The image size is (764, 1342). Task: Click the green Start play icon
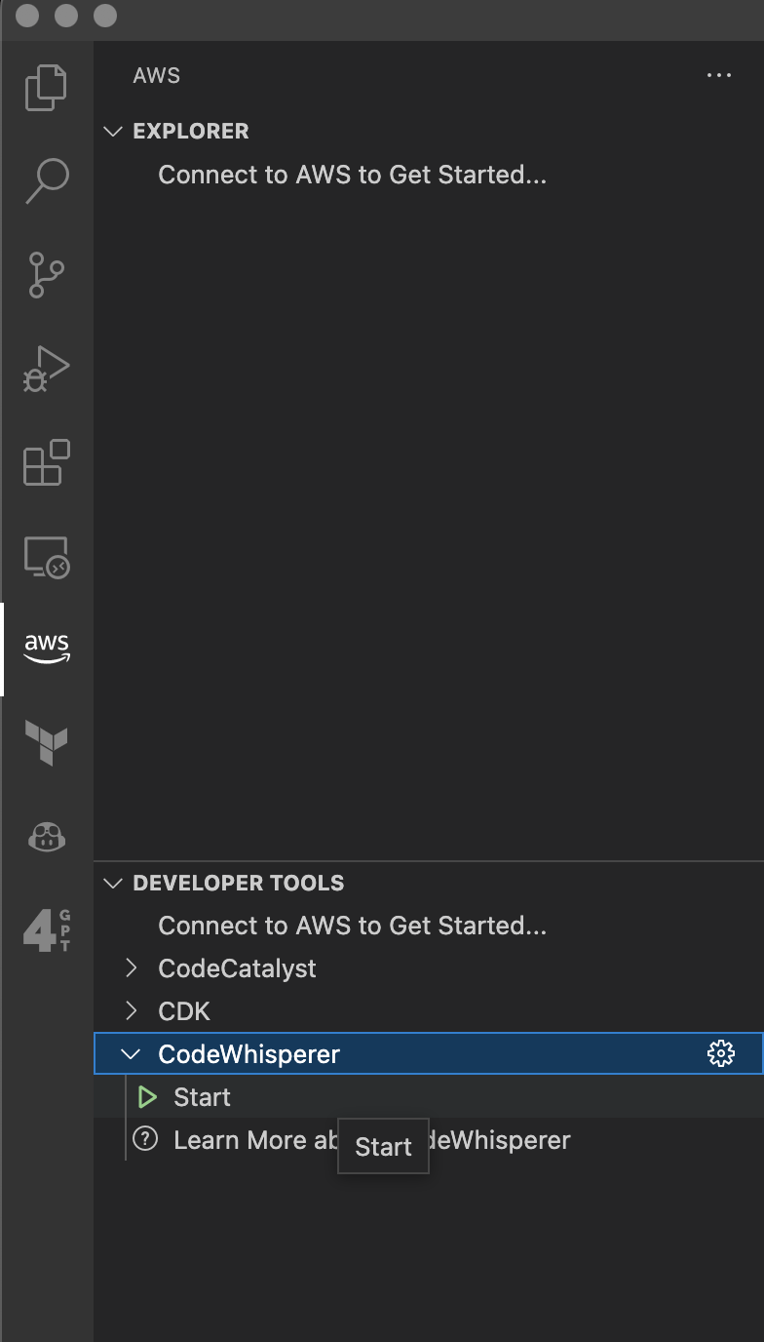[x=148, y=1097]
